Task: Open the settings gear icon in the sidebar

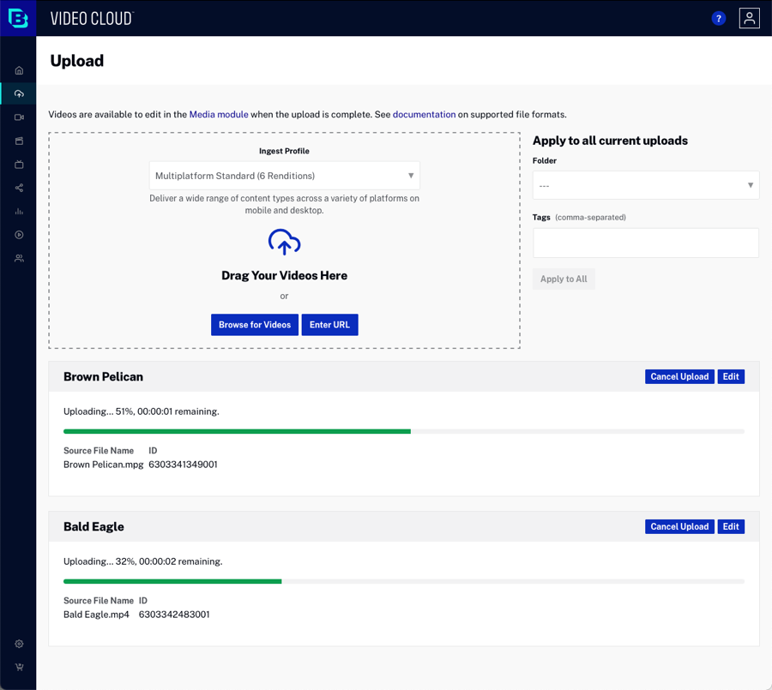Action: point(19,644)
